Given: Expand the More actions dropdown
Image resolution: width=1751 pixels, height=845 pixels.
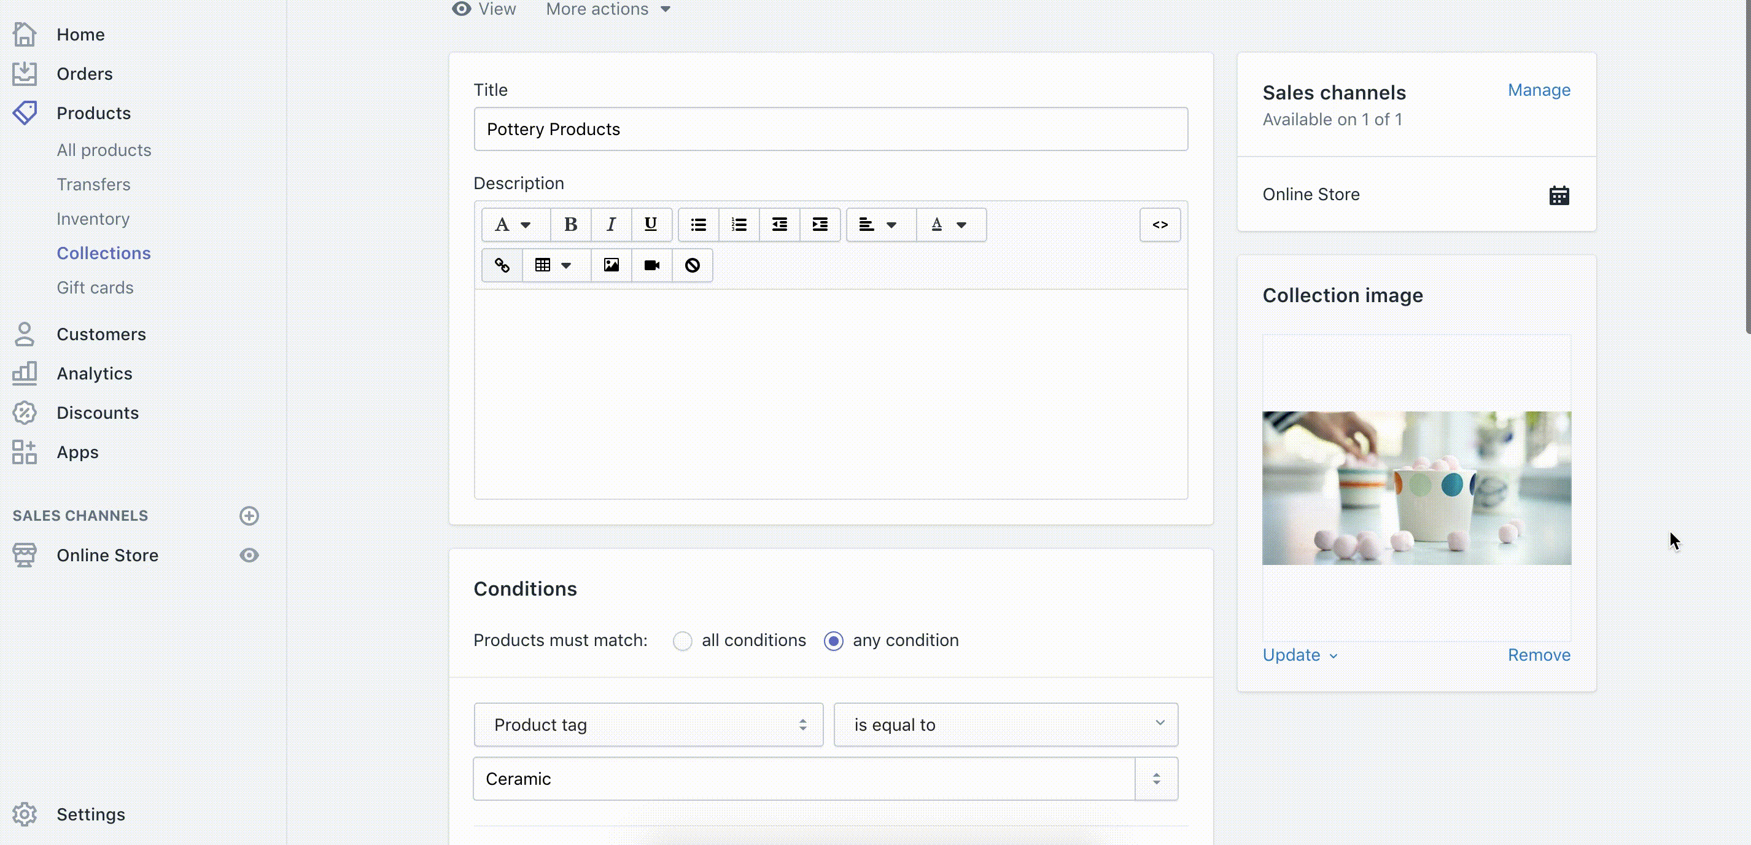Looking at the screenshot, I should pyautogui.click(x=608, y=9).
